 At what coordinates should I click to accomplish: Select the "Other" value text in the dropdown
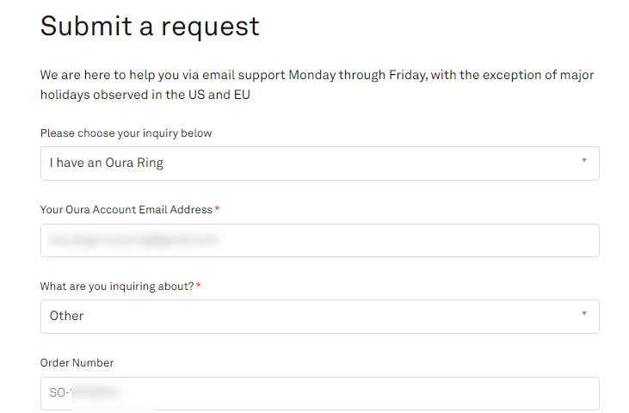[x=66, y=317]
